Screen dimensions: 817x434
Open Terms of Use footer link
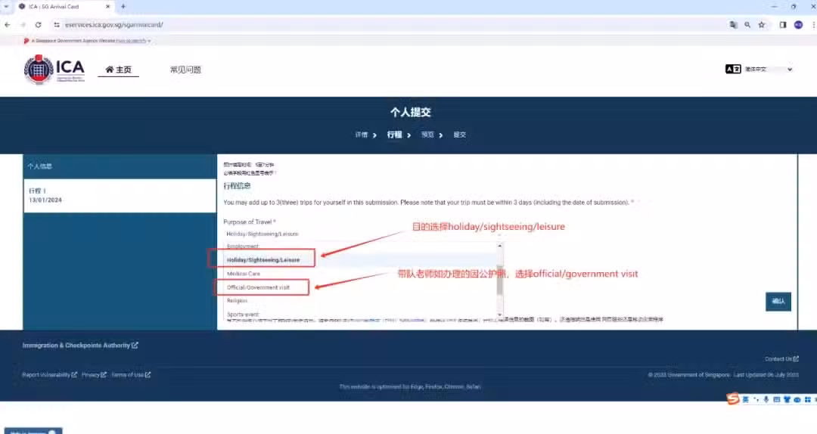131,374
